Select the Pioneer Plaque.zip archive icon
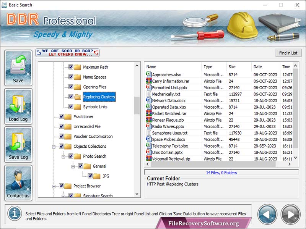Viewport: 306px width, 229px height. click(x=149, y=119)
